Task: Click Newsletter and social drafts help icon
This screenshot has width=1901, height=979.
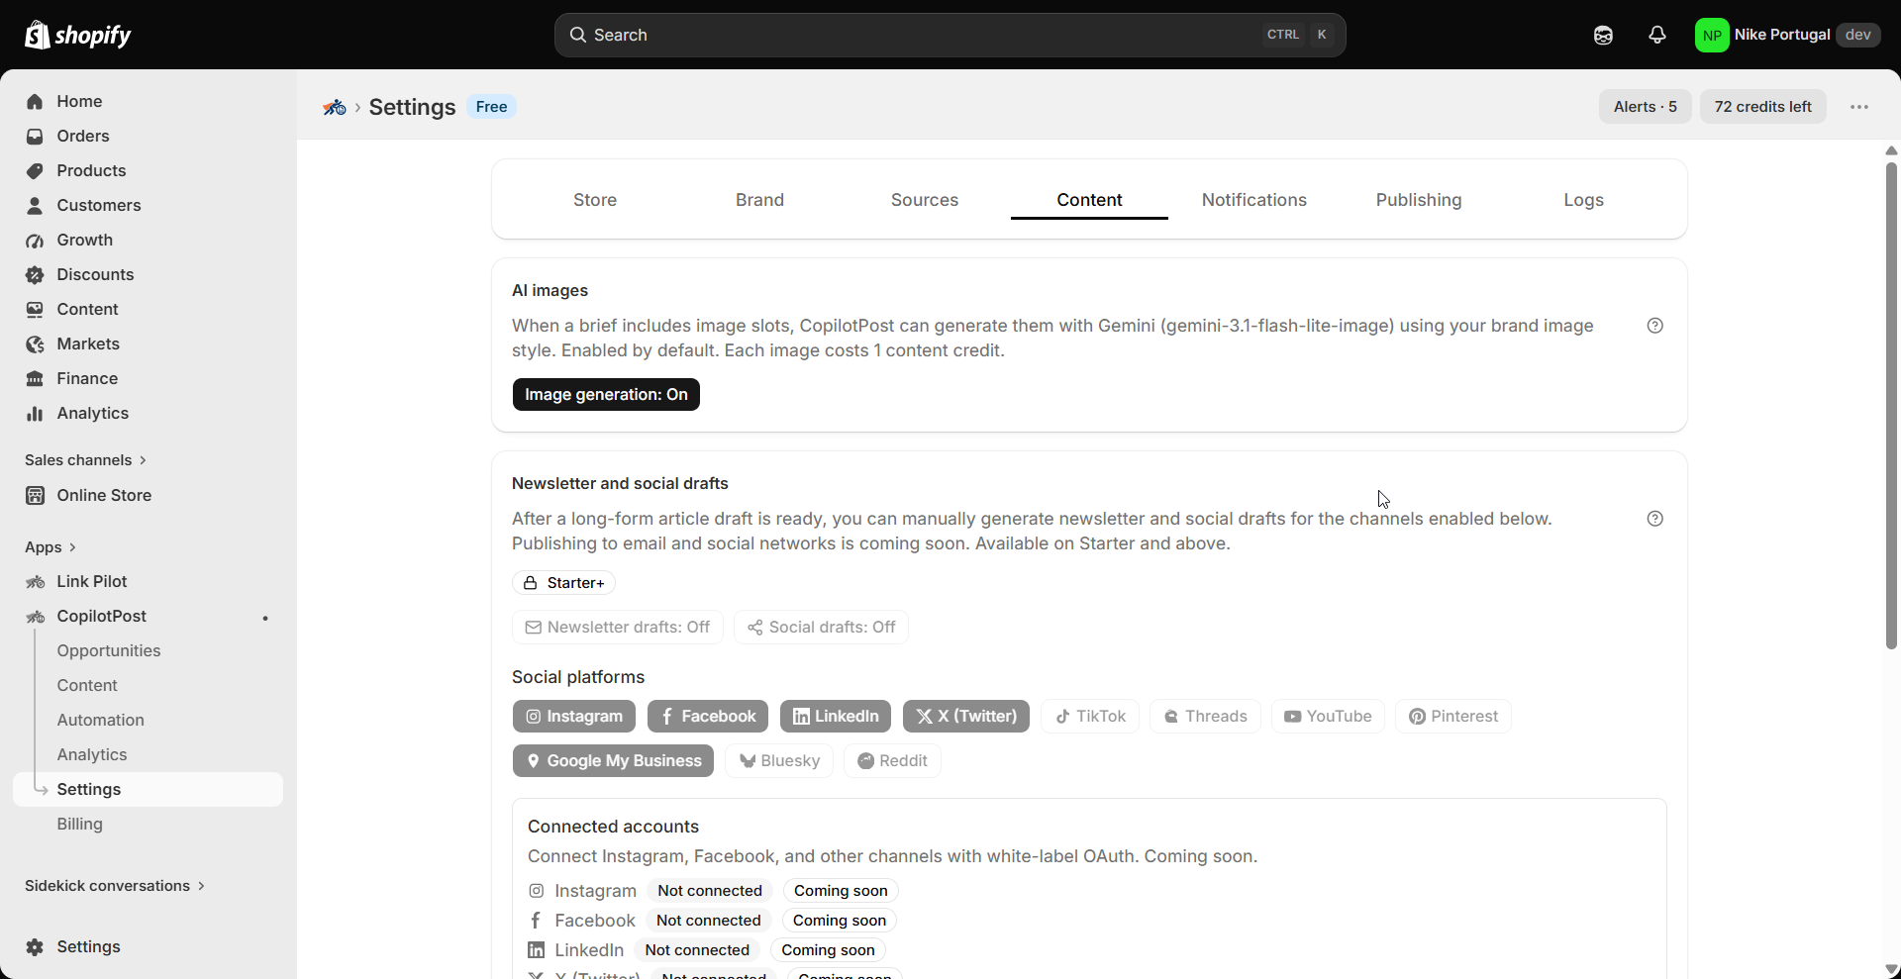Action: (x=1654, y=519)
